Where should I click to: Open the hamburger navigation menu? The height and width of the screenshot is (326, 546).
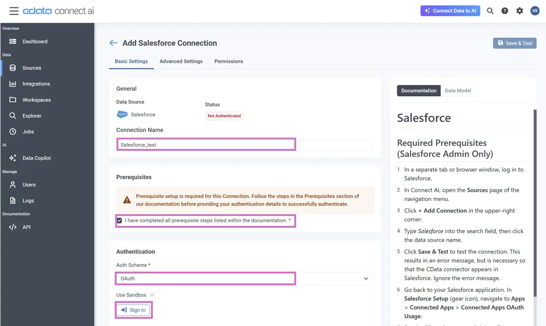(14, 11)
